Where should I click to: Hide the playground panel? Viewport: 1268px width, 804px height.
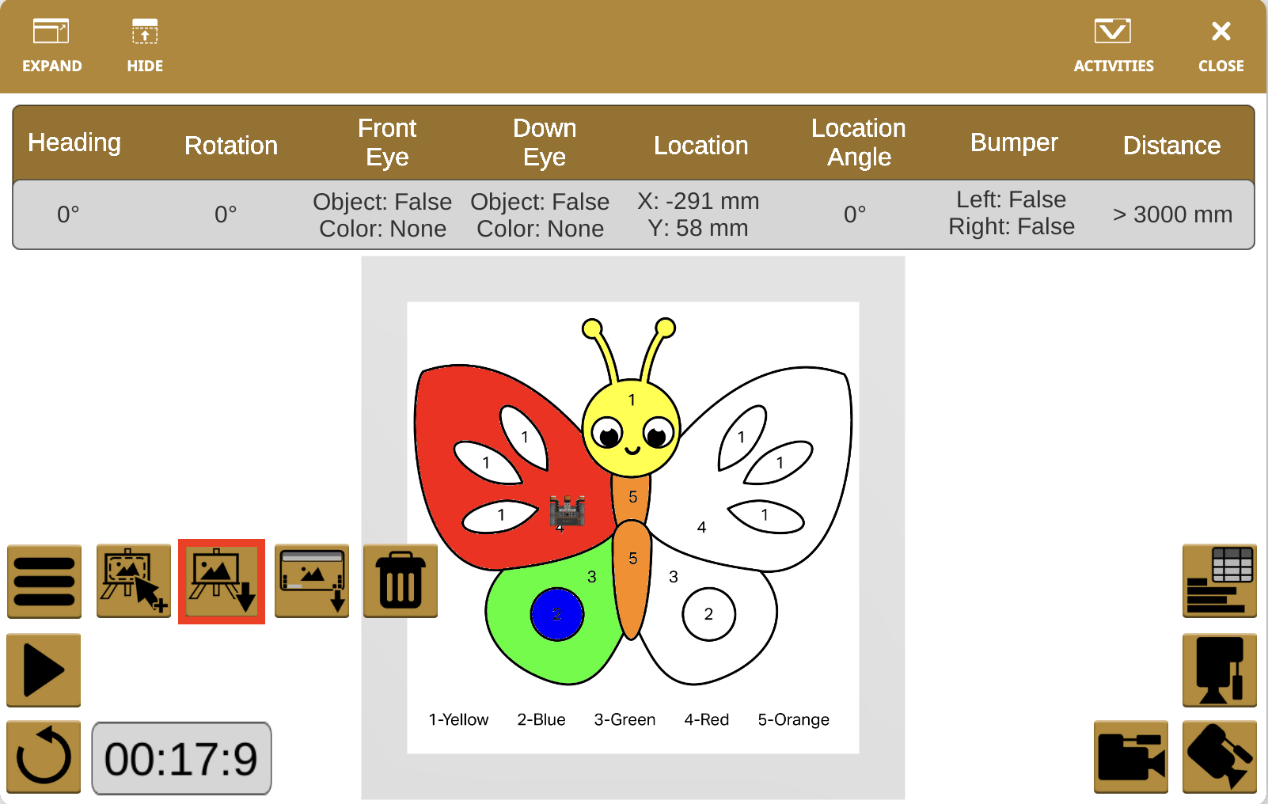145,46
